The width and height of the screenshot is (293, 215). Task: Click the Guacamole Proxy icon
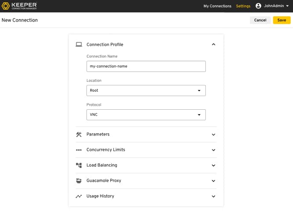click(x=79, y=181)
